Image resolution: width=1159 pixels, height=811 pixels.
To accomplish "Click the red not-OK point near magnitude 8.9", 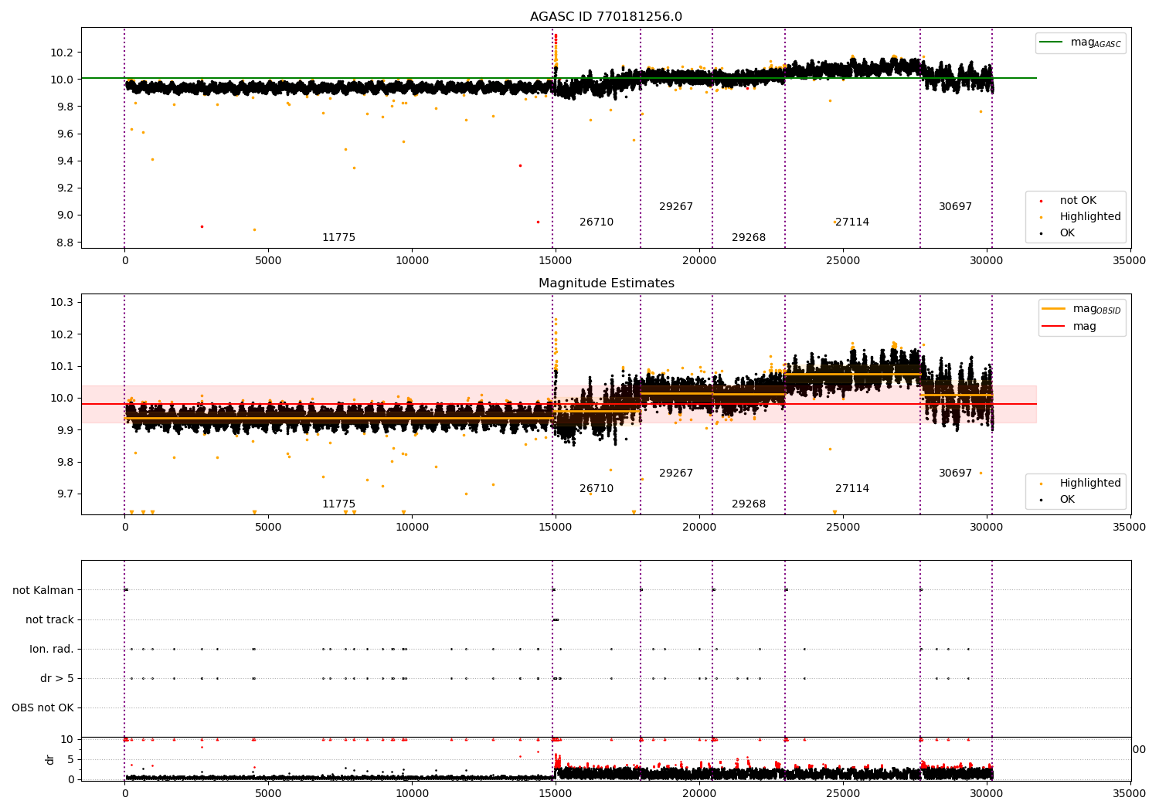I will (202, 226).
